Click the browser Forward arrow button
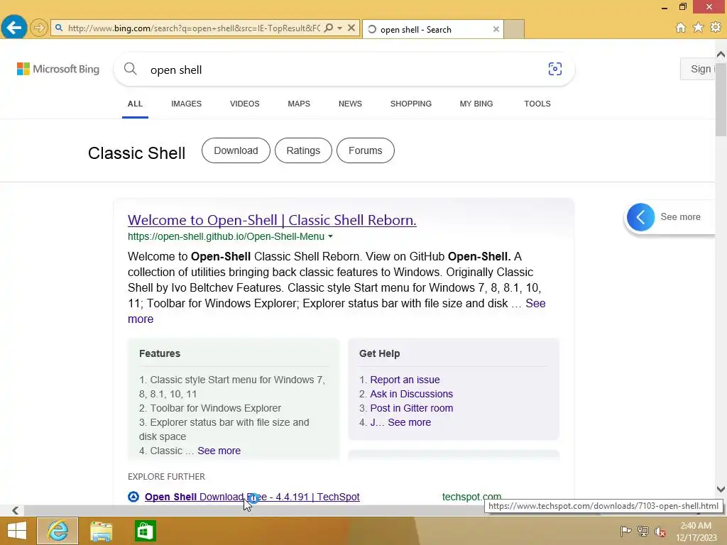This screenshot has width=727, height=545. tap(39, 28)
